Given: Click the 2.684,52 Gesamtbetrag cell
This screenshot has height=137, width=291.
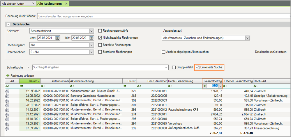Looking at the screenshot, I should click(x=212, y=114).
